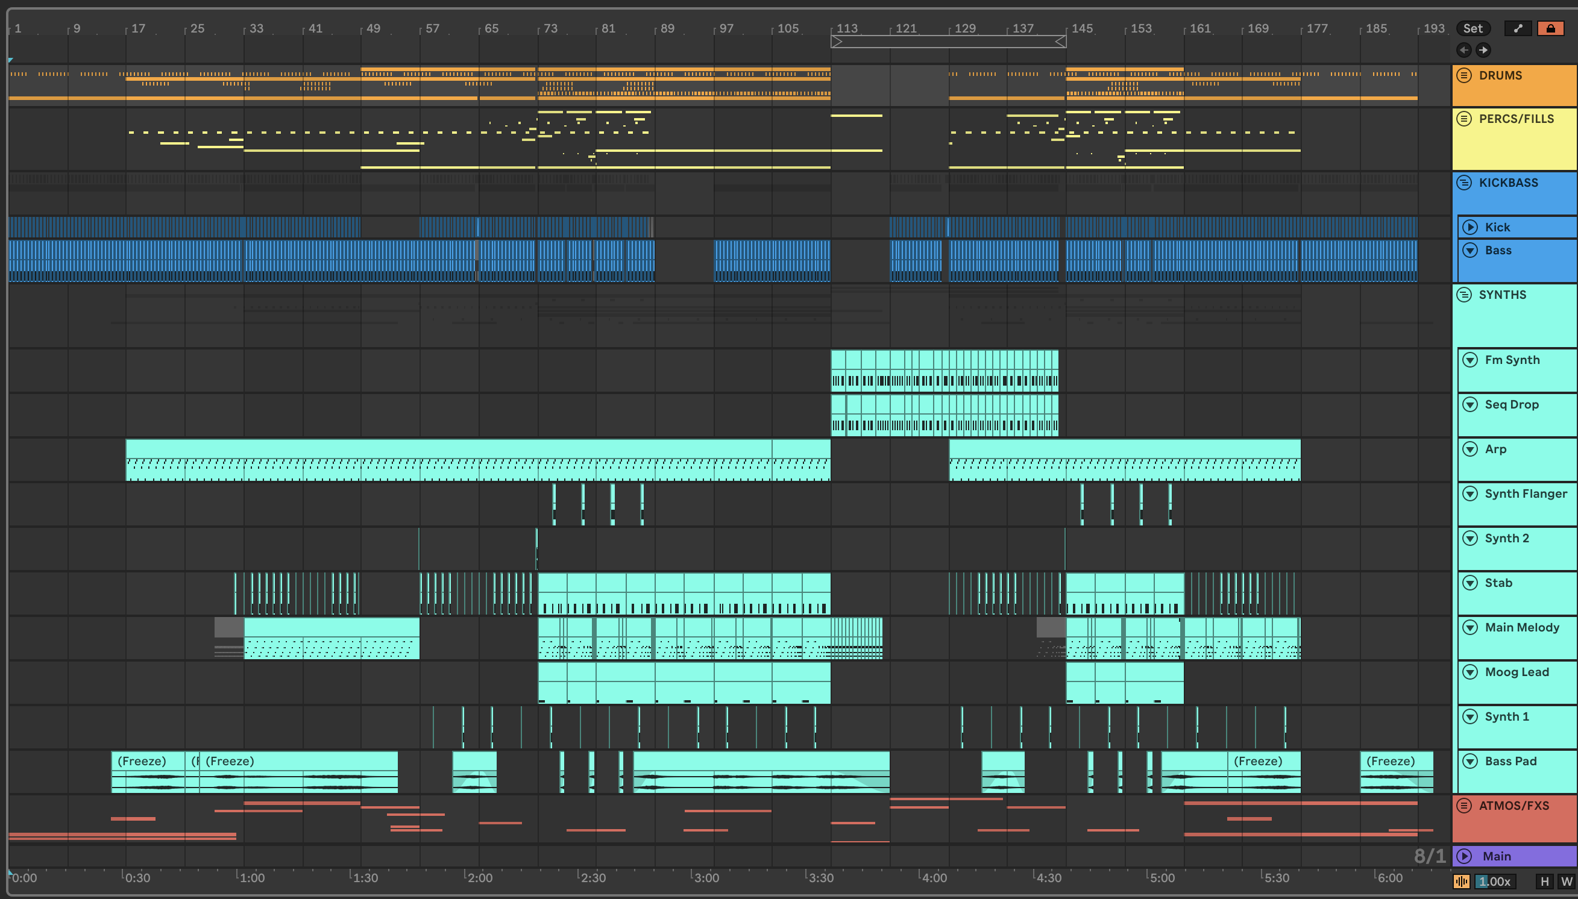Collapse the Bass Pad track arrow
The height and width of the screenshot is (899, 1578).
(1470, 761)
